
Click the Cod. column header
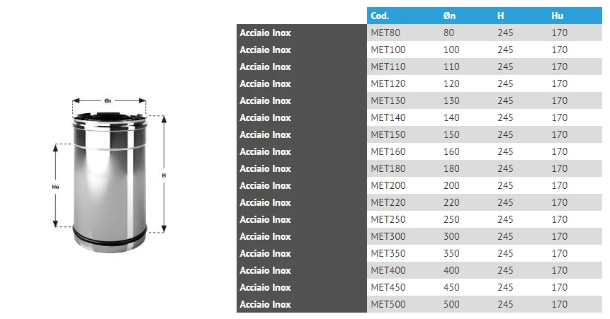point(380,16)
